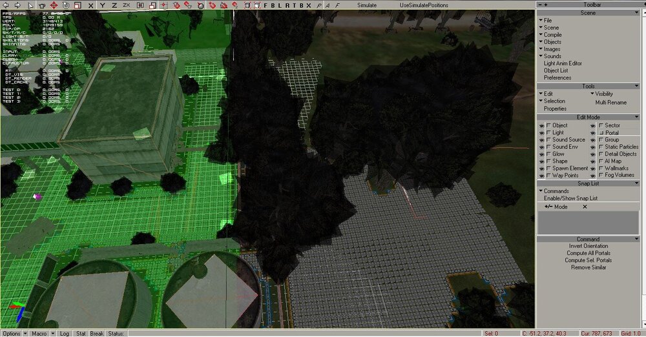The height and width of the screenshot is (337, 646).
Task: Check the Static Particles checkbox
Action: [x=601, y=147]
